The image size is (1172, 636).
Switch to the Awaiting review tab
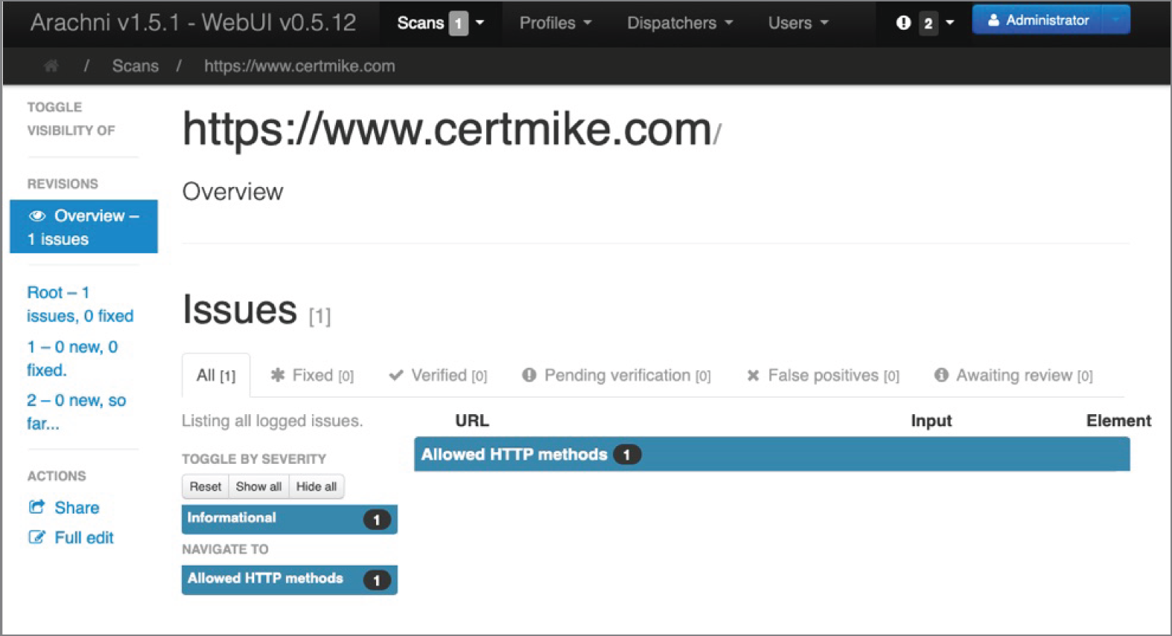[1014, 376]
